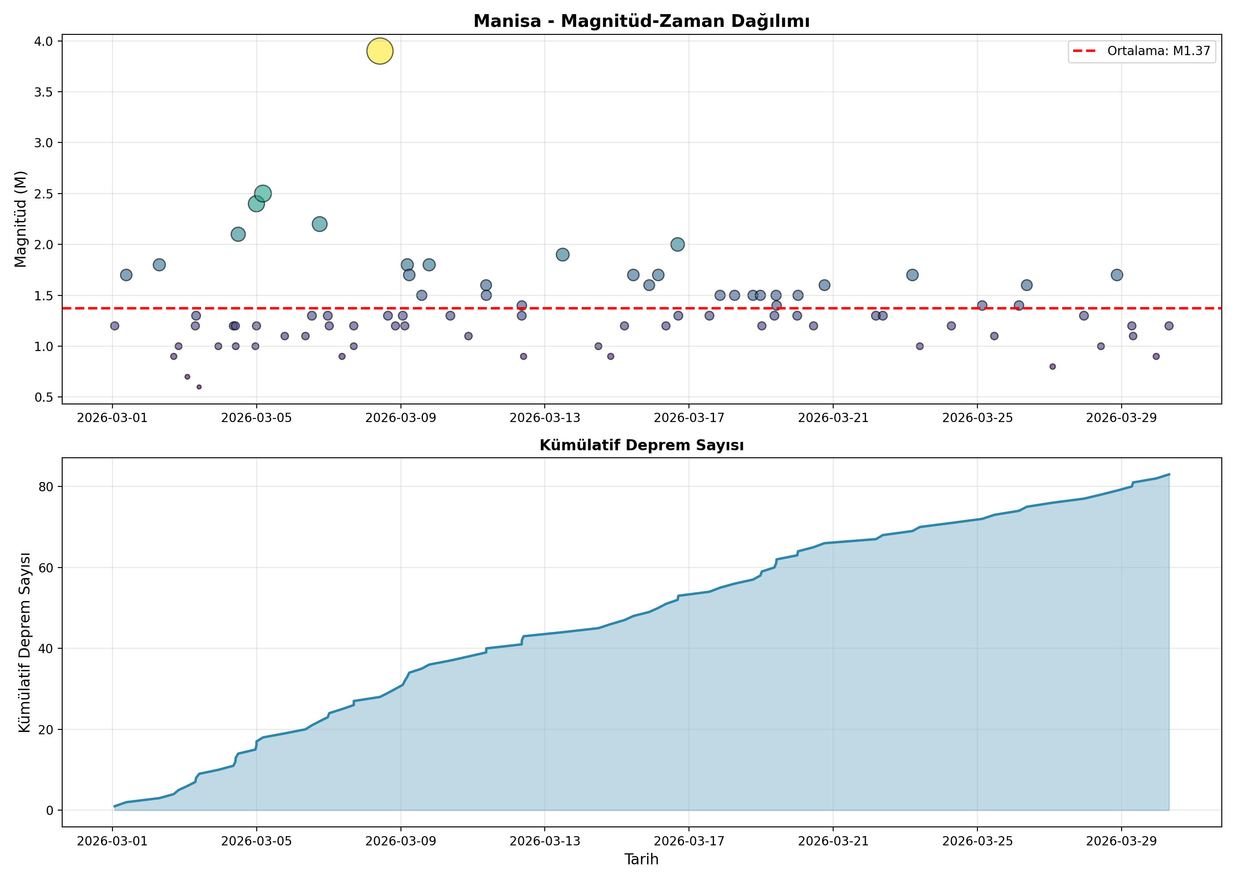Click the '3.5' tick on magnitude axis
The width and height of the screenshot is (1235, 882).
point(44,92)
